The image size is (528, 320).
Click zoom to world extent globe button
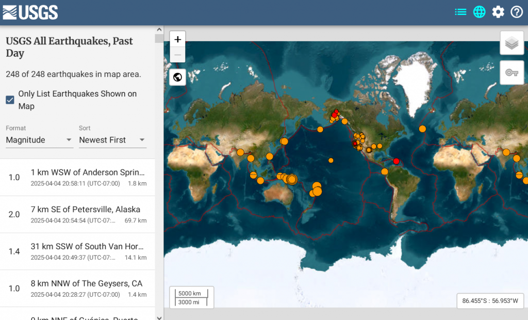pyautogui.click(x=177, y=77)
